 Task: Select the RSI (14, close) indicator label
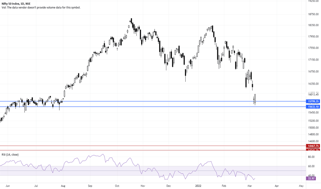(10, 155)
